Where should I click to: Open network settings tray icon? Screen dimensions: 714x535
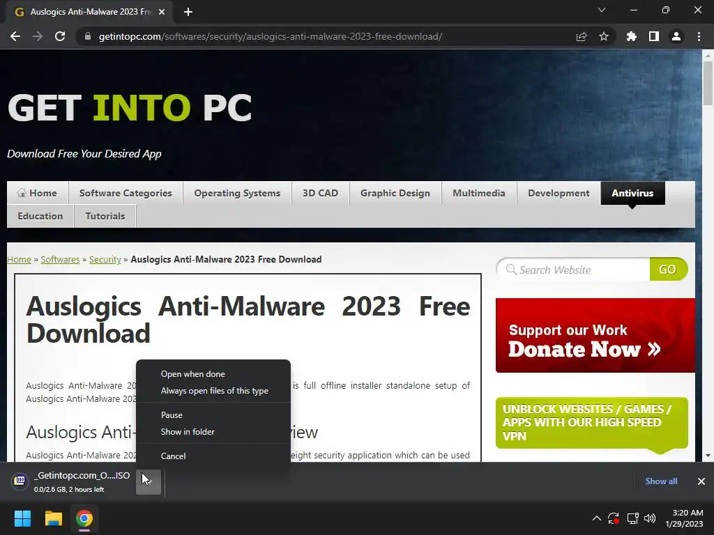pos(632,518)
